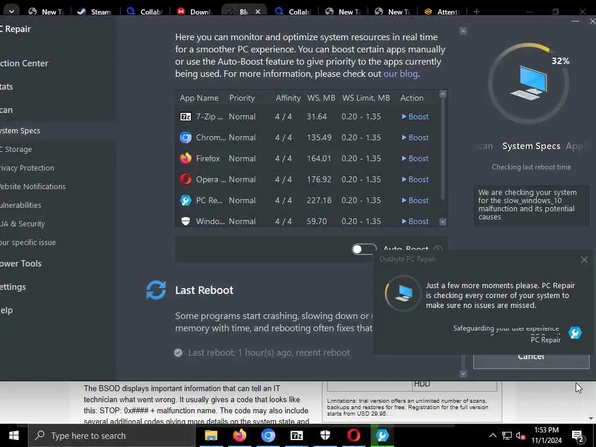
Task: Click the PC Repair logo in the notification popup
Action: tap(575, 333)
